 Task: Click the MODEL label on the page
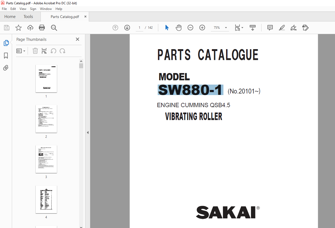[x=174, y=77]
